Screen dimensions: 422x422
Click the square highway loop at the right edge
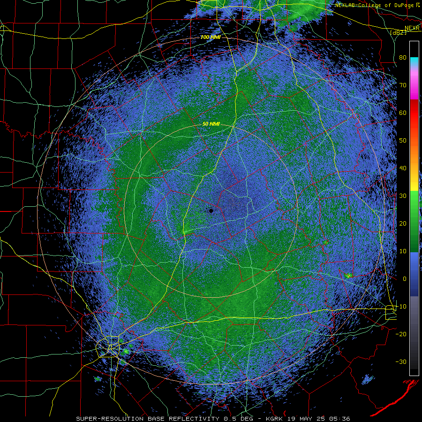point(391,312)
